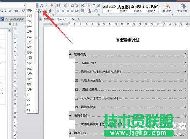Apply strikethrough AB formatting

(16, 11)
